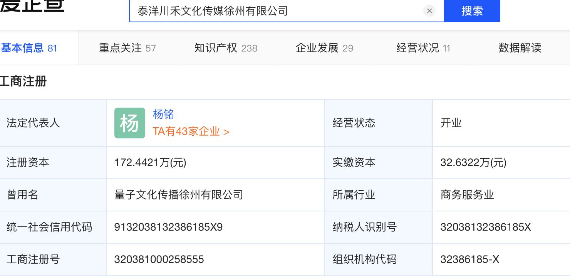Screen dimensions: 570x276
Task: Click the 经营状态 value 开业
Action: click(451, 123)
